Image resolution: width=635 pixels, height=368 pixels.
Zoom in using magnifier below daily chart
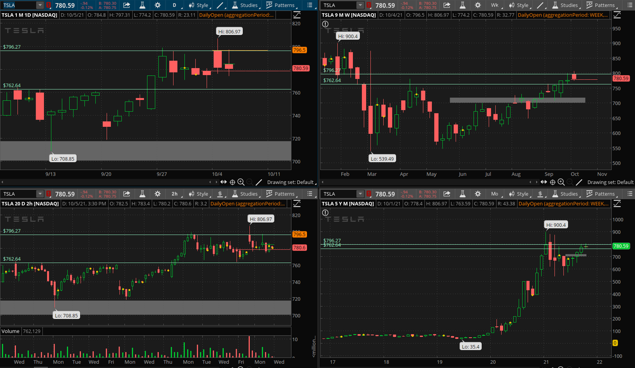pos(241,181)
